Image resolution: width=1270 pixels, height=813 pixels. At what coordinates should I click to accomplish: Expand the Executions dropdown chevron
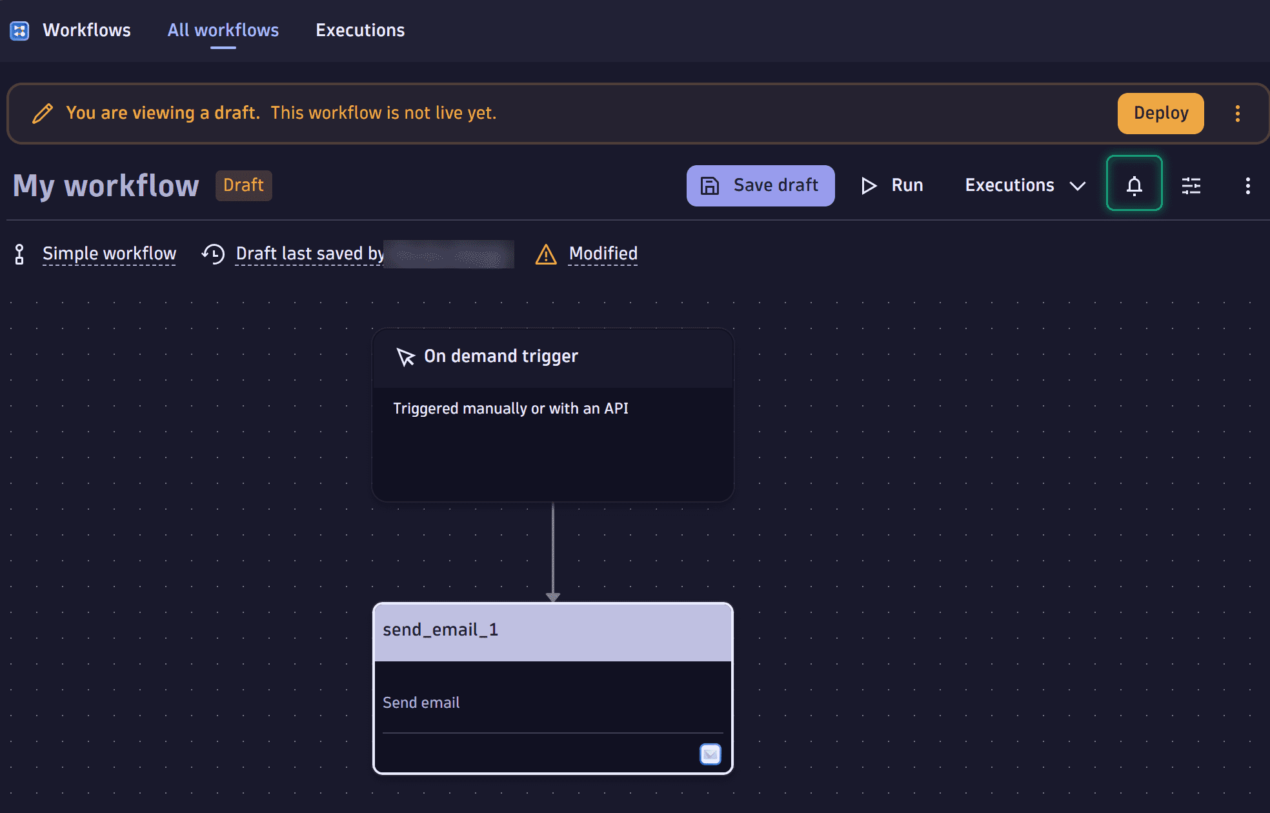click(x=1077, y=186)
